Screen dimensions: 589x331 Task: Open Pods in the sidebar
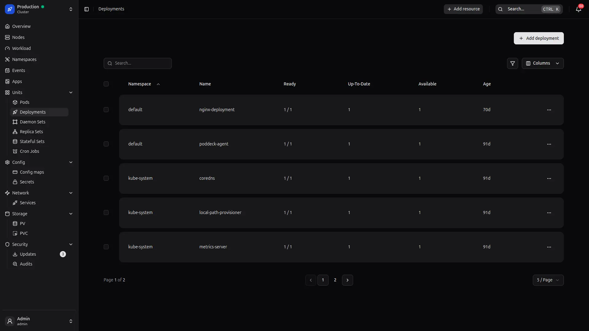[25, 102]
